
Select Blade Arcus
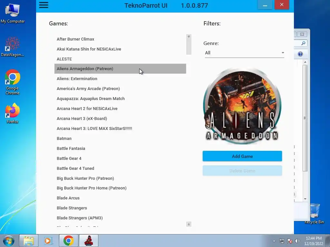120,198
